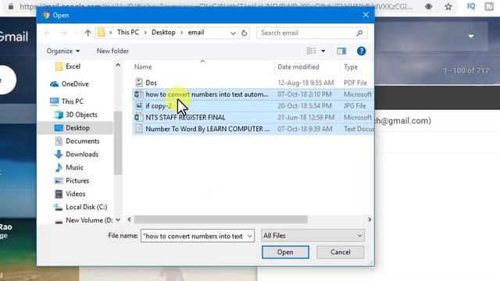Click the back navigation arrow
Image resolution: width=500 pixels, height=281 pixels.
pyautogui.click(x=48, y=33)
